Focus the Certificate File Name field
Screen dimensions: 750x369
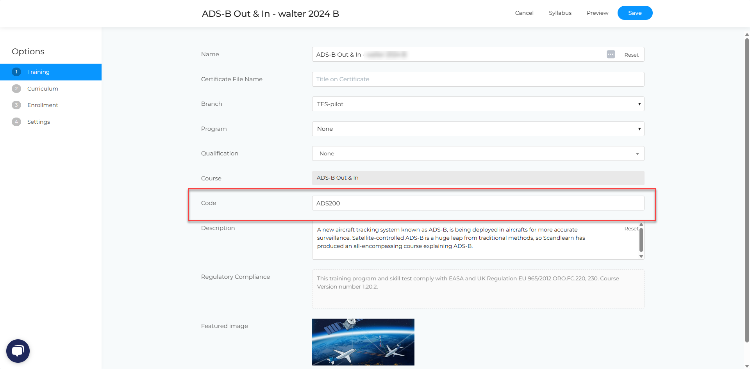pos(478,79)
